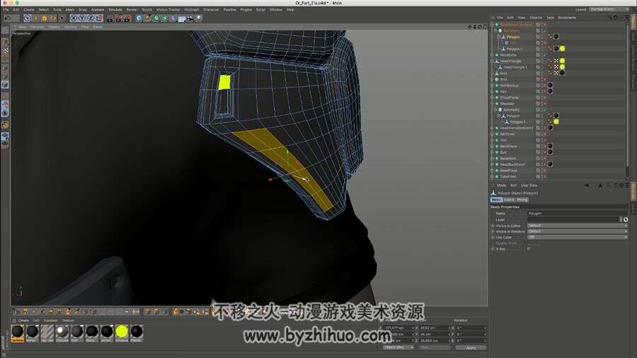Open Edit Render Settings icon

pyautogui.click(x=128, y=18)
